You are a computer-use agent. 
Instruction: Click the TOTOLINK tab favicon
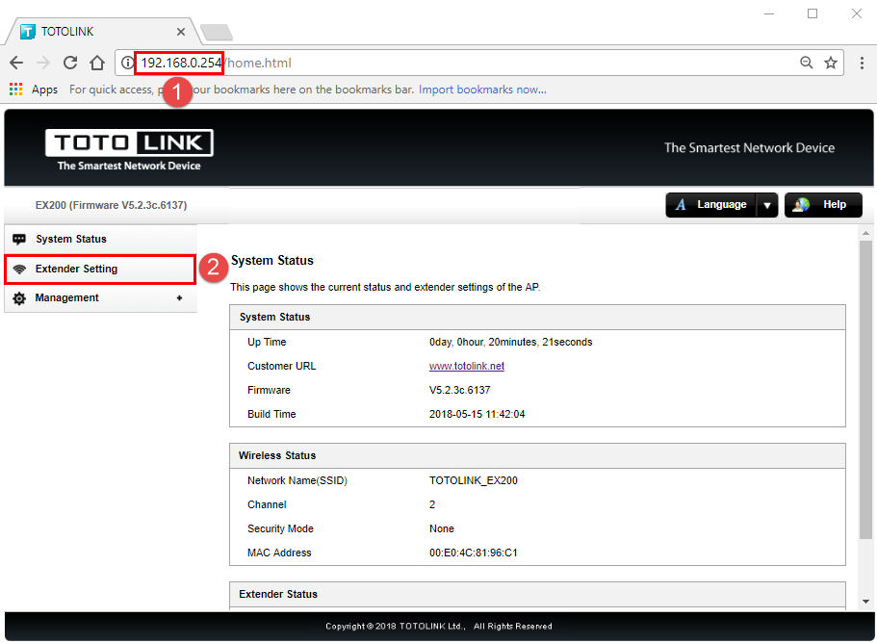click(27, 32)
